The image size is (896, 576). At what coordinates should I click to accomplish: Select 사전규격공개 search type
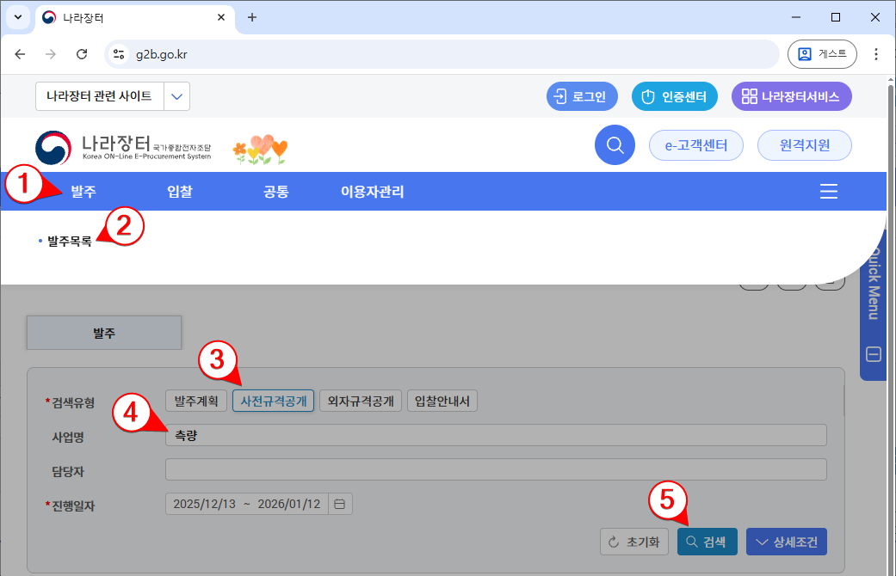pos(273,401)
